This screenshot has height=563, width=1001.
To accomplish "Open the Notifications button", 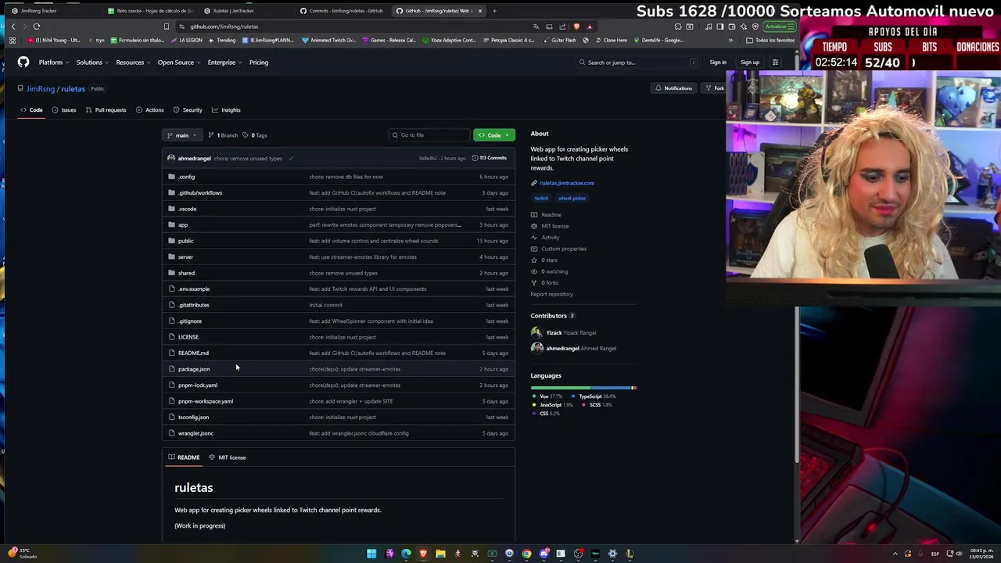I will (673, 88).
